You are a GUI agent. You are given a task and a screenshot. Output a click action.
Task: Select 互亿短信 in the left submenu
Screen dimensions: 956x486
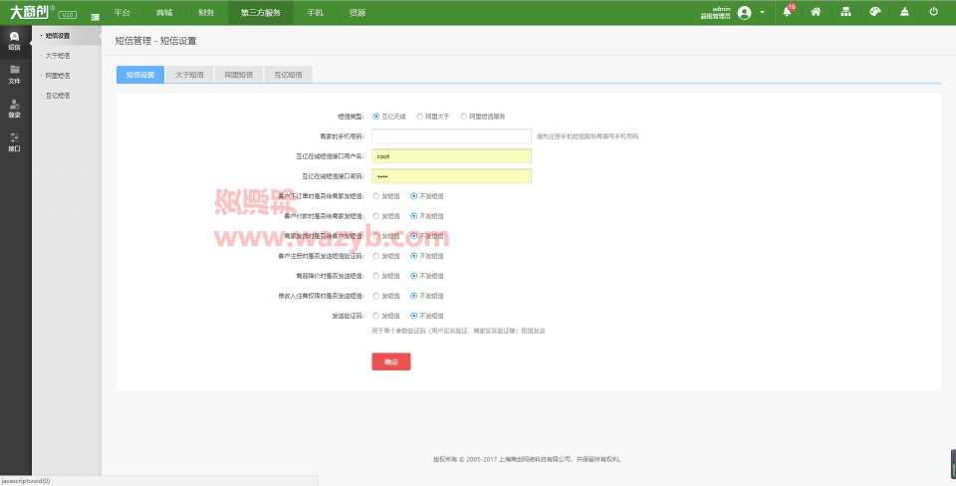click(58, 96)
